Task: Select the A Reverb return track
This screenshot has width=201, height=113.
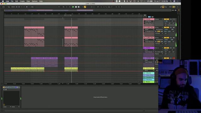Action: [x=149, y=73]
